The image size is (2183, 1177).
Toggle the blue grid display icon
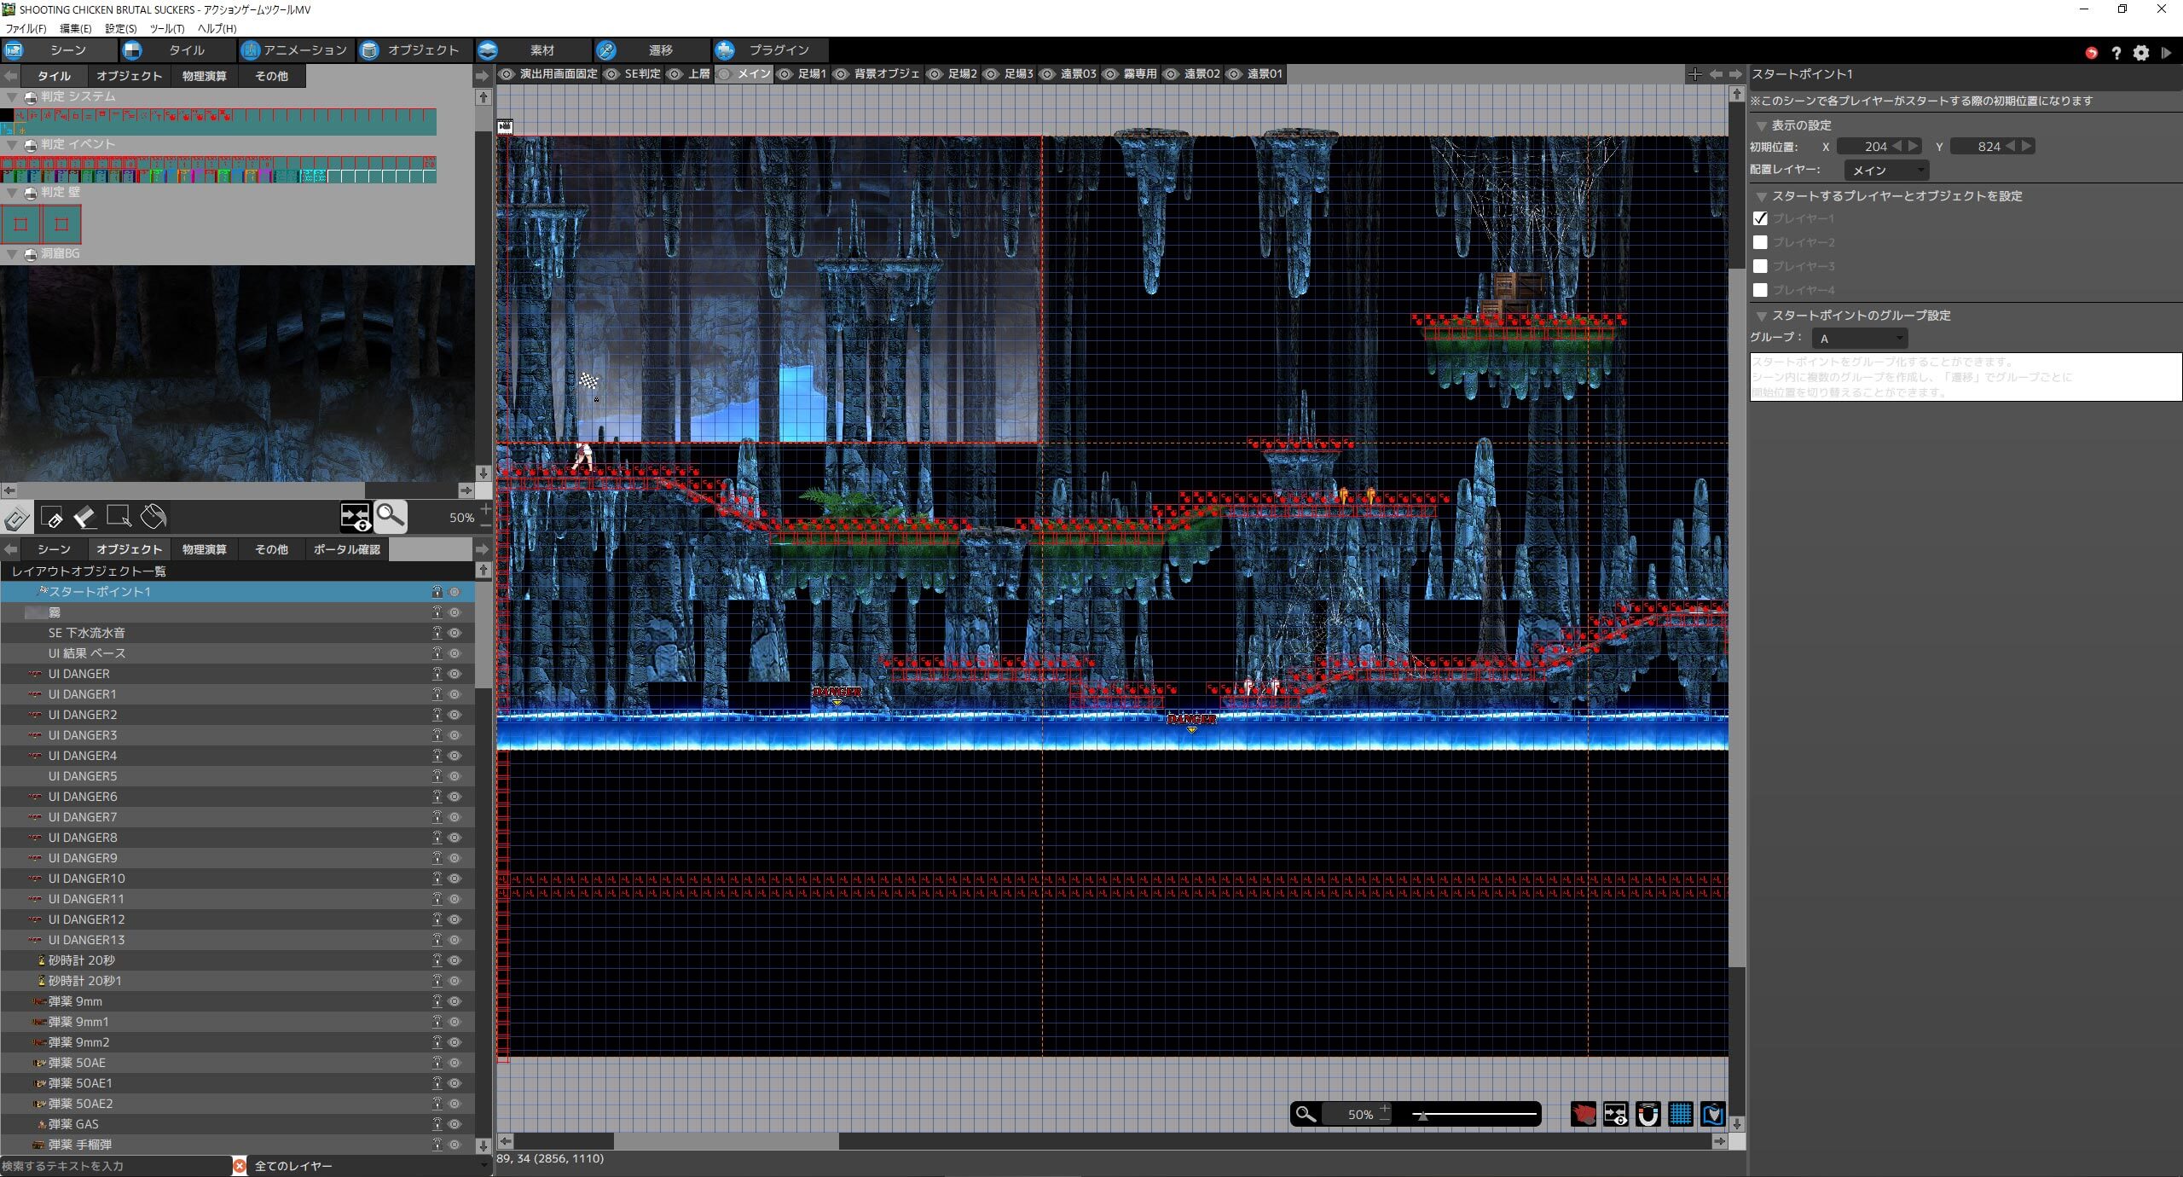click(1680, 1115)
